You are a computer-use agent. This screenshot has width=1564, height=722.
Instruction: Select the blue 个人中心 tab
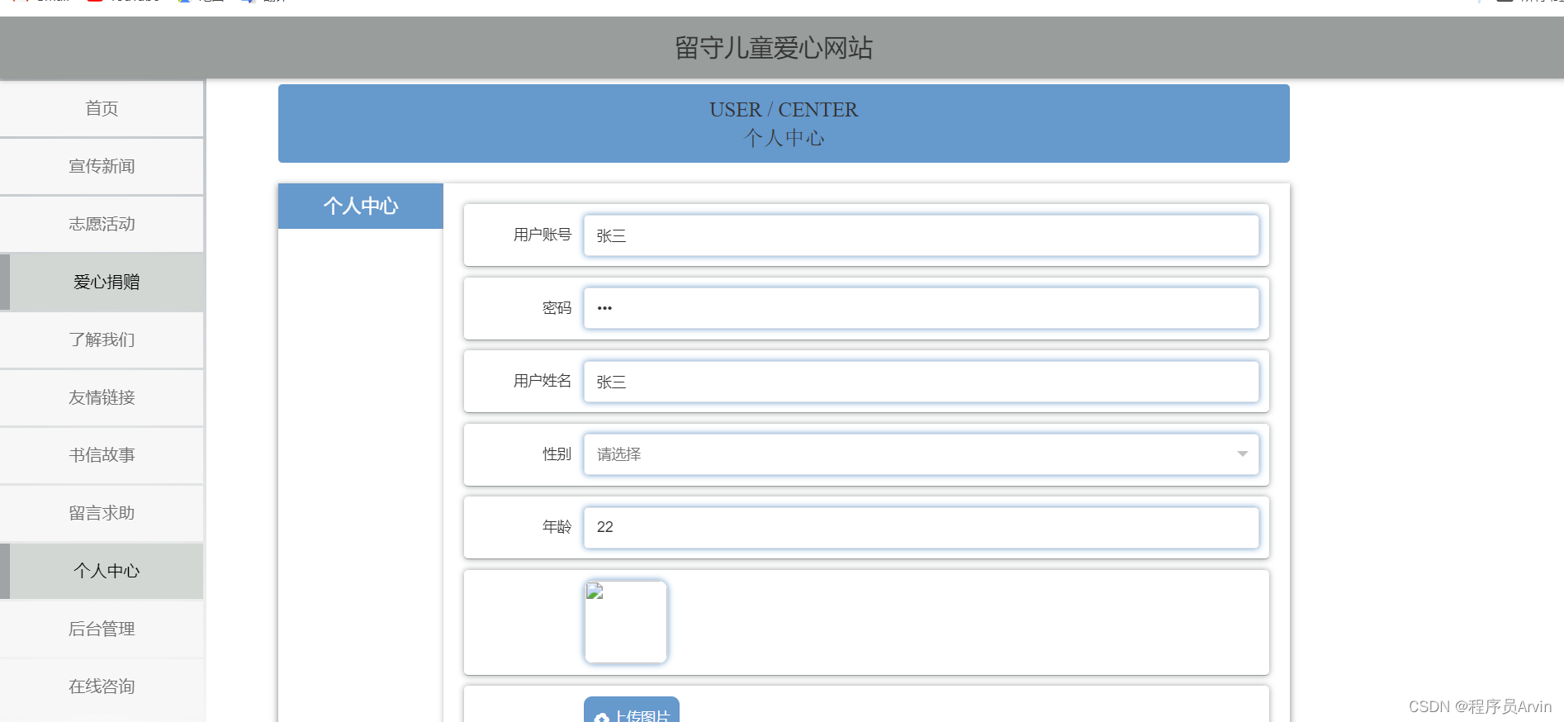[x=361, y=206]
